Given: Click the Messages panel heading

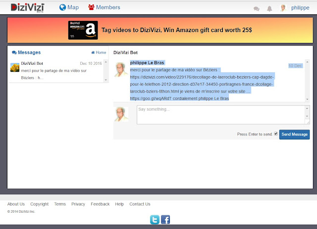Looking at the screenshot, I should coord(29,52).
